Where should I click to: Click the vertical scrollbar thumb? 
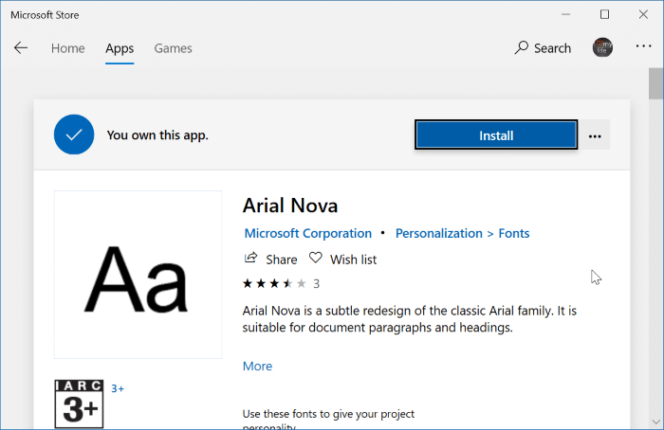(656, 83)
